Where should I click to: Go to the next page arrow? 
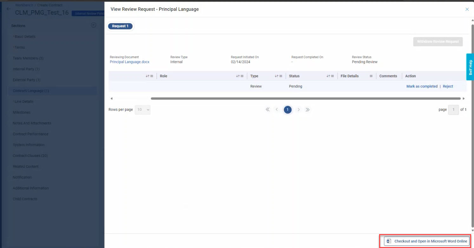click(298, 110)
